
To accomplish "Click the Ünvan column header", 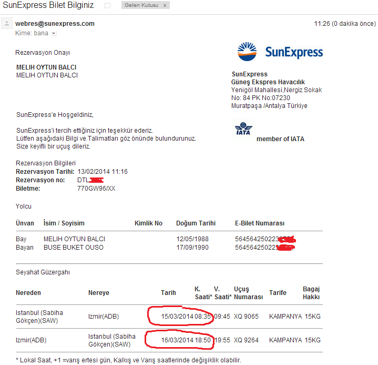I will (25, 223).
